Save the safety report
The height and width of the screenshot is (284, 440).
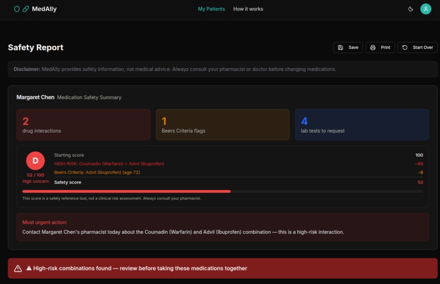click(348, 48)
